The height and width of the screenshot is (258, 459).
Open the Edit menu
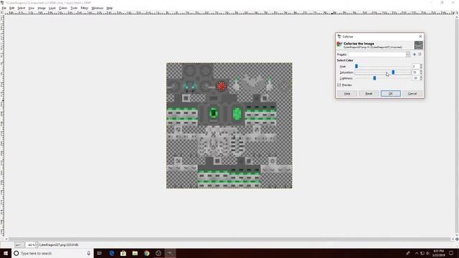[x=11, y=8]
